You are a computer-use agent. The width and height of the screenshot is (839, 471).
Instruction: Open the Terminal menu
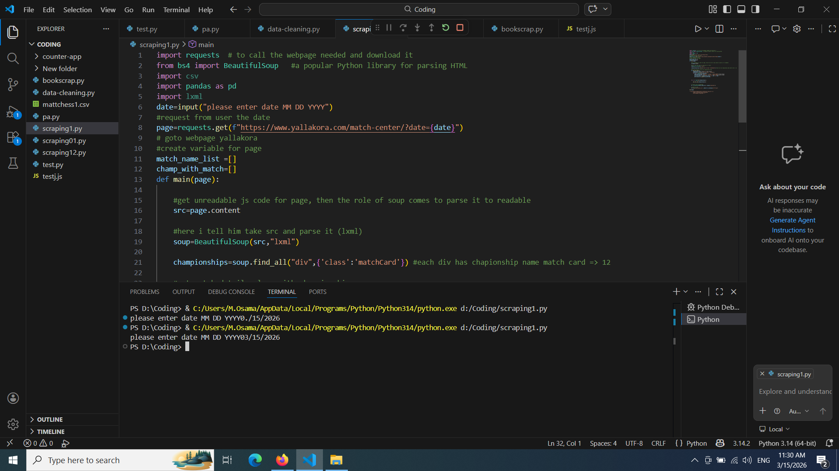tap(176, 10)
